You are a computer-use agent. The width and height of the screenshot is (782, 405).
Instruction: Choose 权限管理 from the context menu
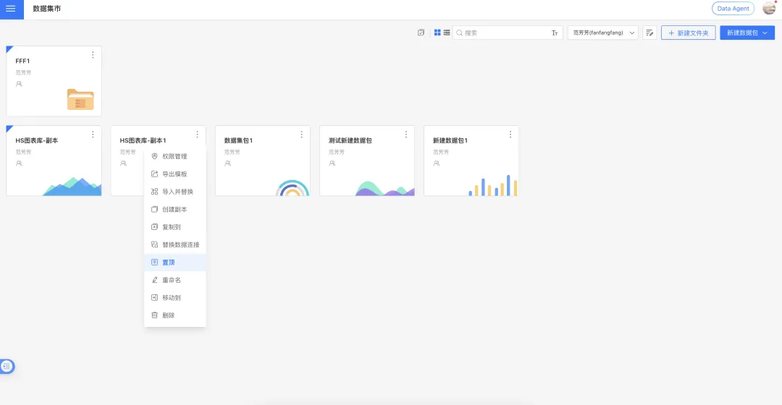click(175, 156)
